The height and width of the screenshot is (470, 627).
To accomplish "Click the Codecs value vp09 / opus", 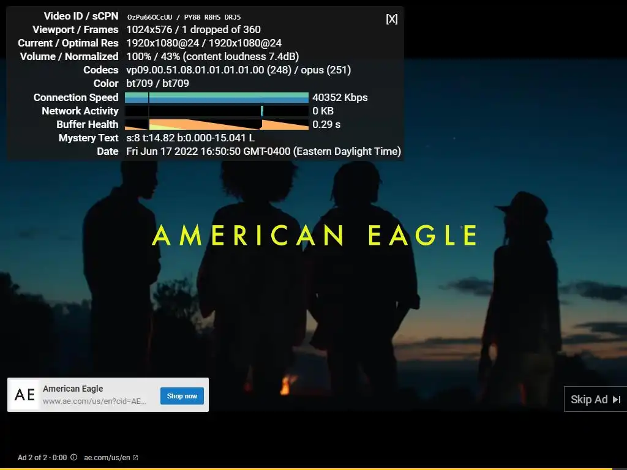I will [238, 70].
